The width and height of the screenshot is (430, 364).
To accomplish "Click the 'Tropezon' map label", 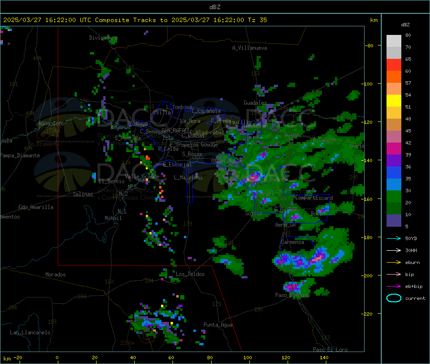I will [187, 145].
